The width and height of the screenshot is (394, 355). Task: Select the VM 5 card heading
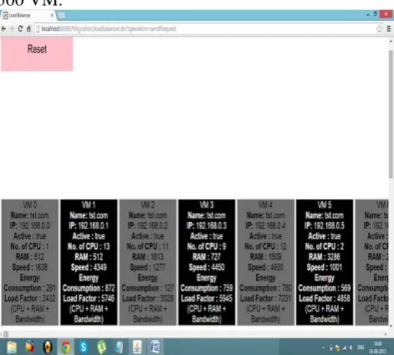click(x=325, y=205)
